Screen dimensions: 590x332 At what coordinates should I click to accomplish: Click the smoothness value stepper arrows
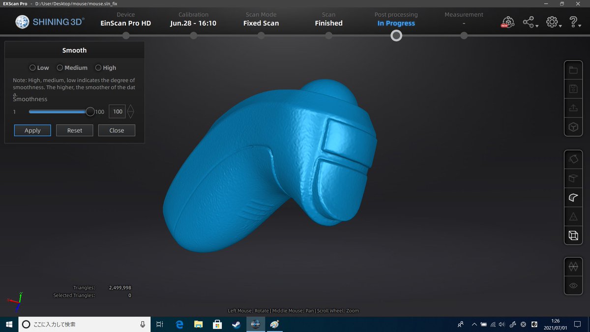(x=131, y=112)
